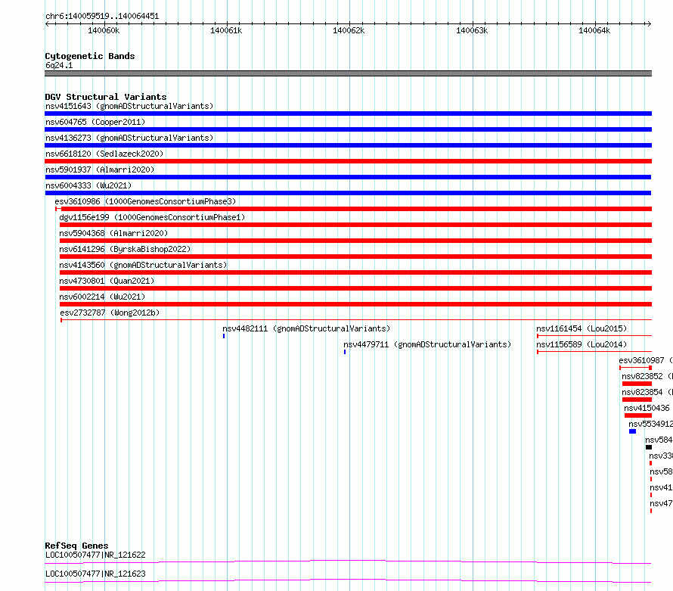Click the small blue bar under nsv5534912
This screenshot has width=673, height=591.
[633, 431]
